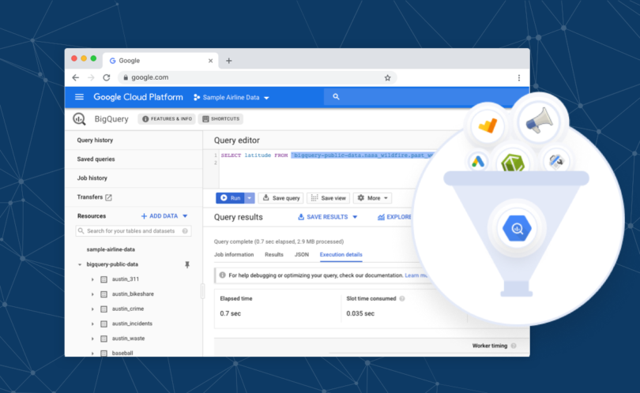The width and height of the screenshot is (640, 393).
Task: Click the blue BigQuery hexagon inside the funnel
Action: (517, 229)
